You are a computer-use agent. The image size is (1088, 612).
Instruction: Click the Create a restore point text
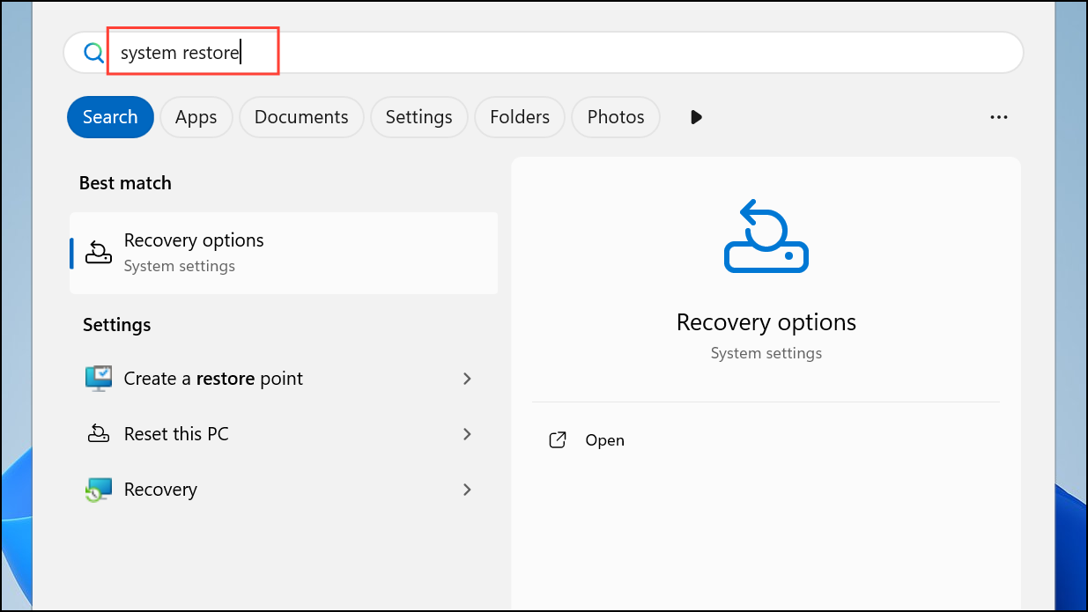[x=213, y=379]
